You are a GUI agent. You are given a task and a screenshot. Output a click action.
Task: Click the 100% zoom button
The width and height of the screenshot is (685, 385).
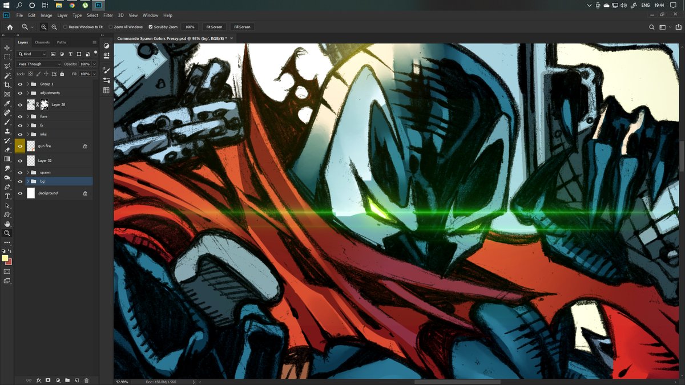click(x=190, y=27)
